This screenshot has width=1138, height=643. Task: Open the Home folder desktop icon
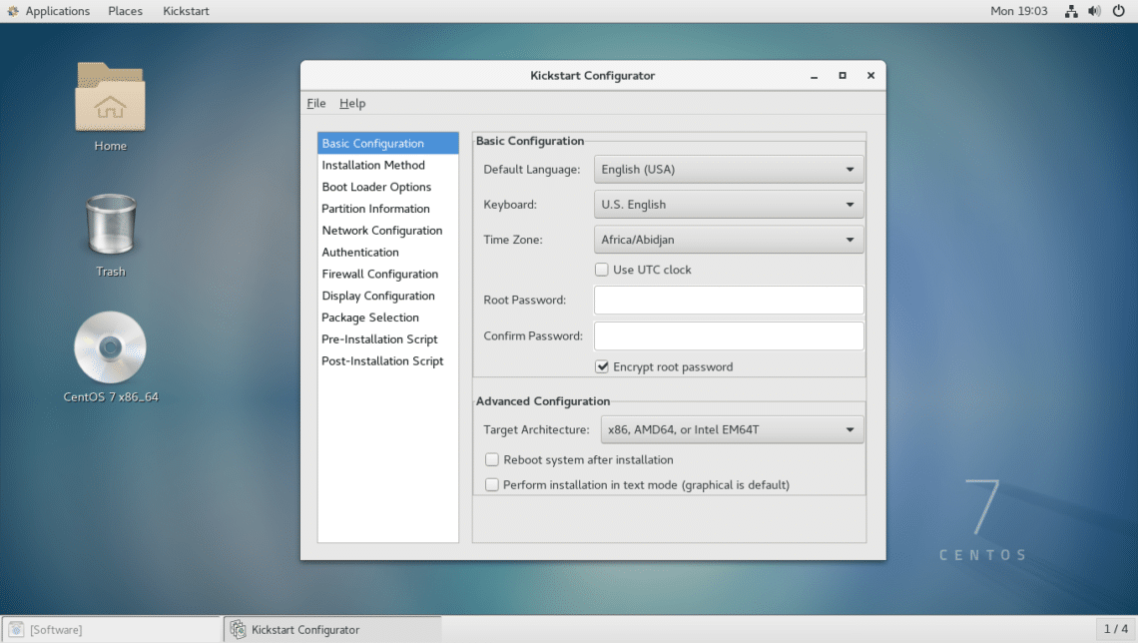[x=110, y=98]
